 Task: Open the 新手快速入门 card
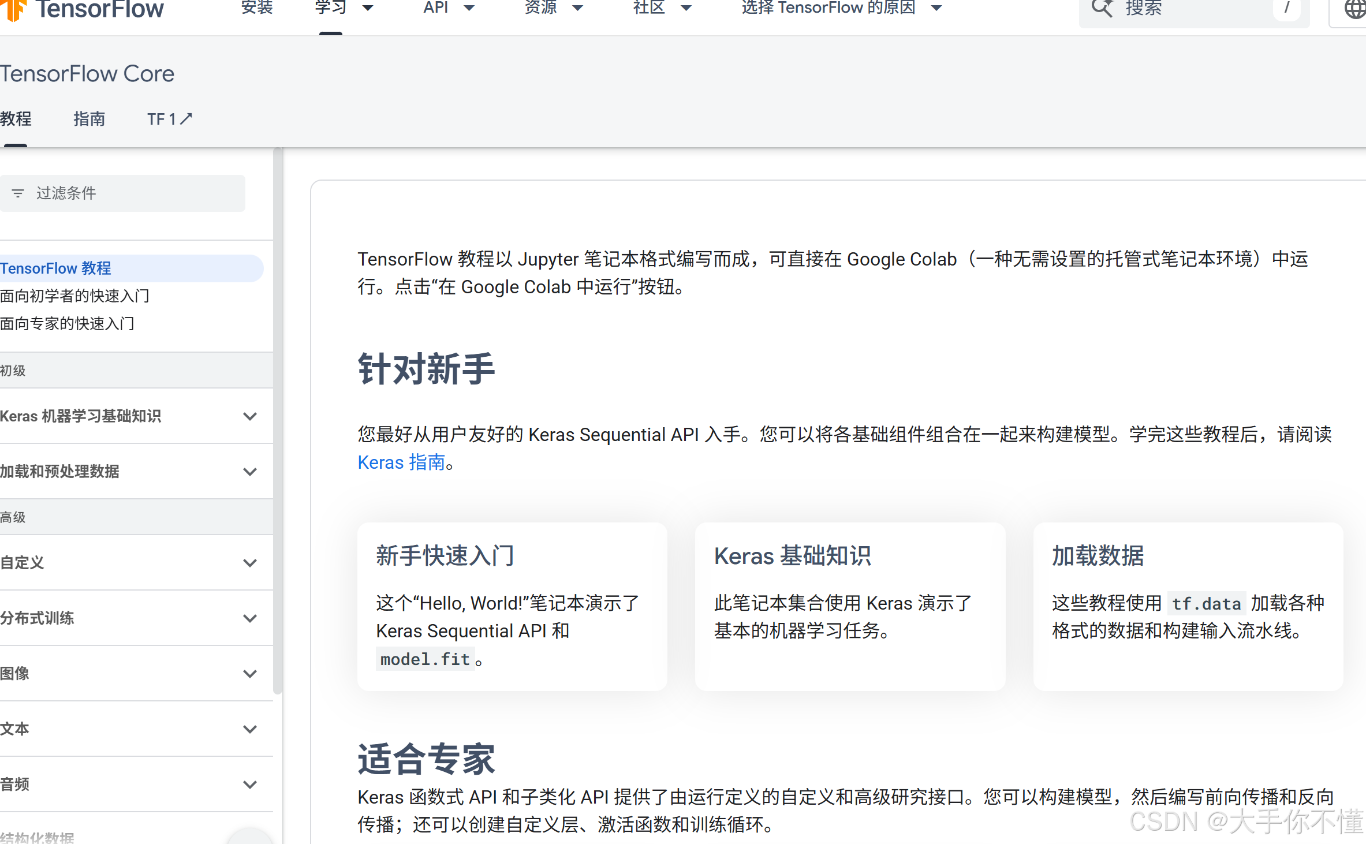point(512,607)
